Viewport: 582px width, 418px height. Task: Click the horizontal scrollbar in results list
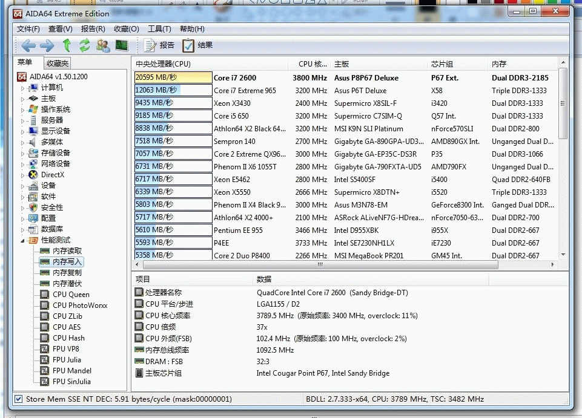321,265
